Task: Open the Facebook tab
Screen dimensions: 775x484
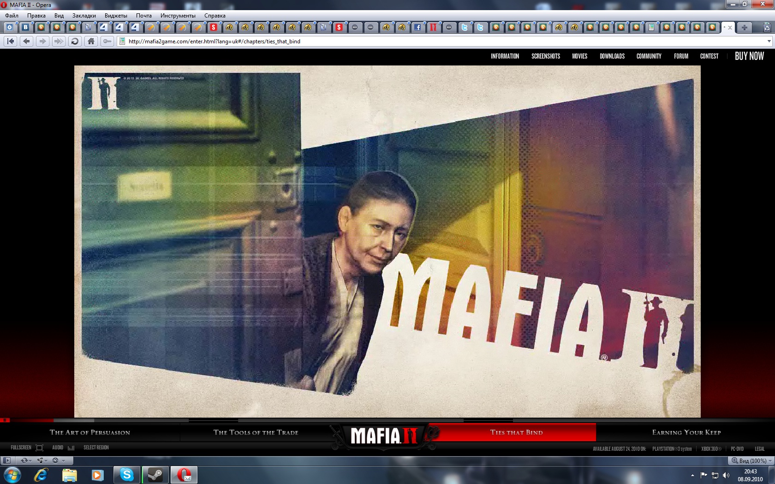Action: (x=417, y=27)
